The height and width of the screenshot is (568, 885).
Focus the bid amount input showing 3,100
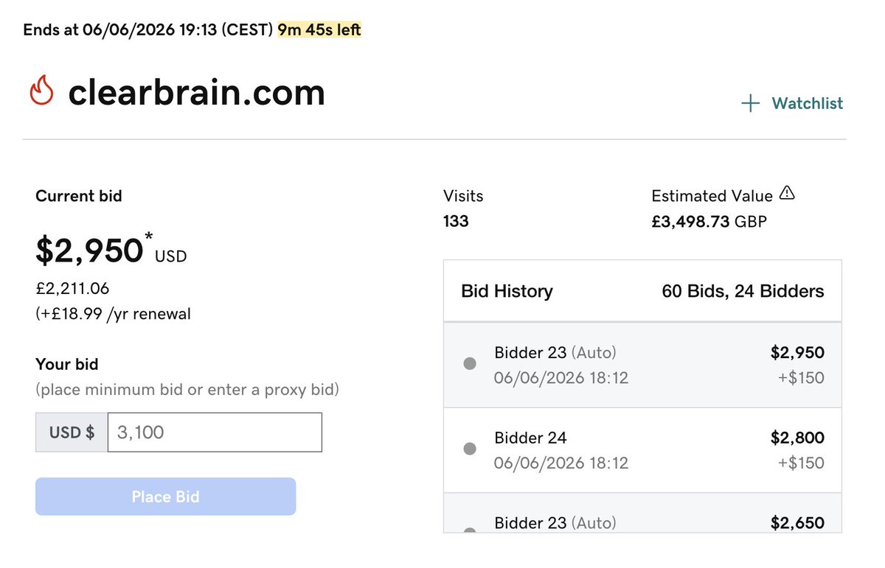215,432
